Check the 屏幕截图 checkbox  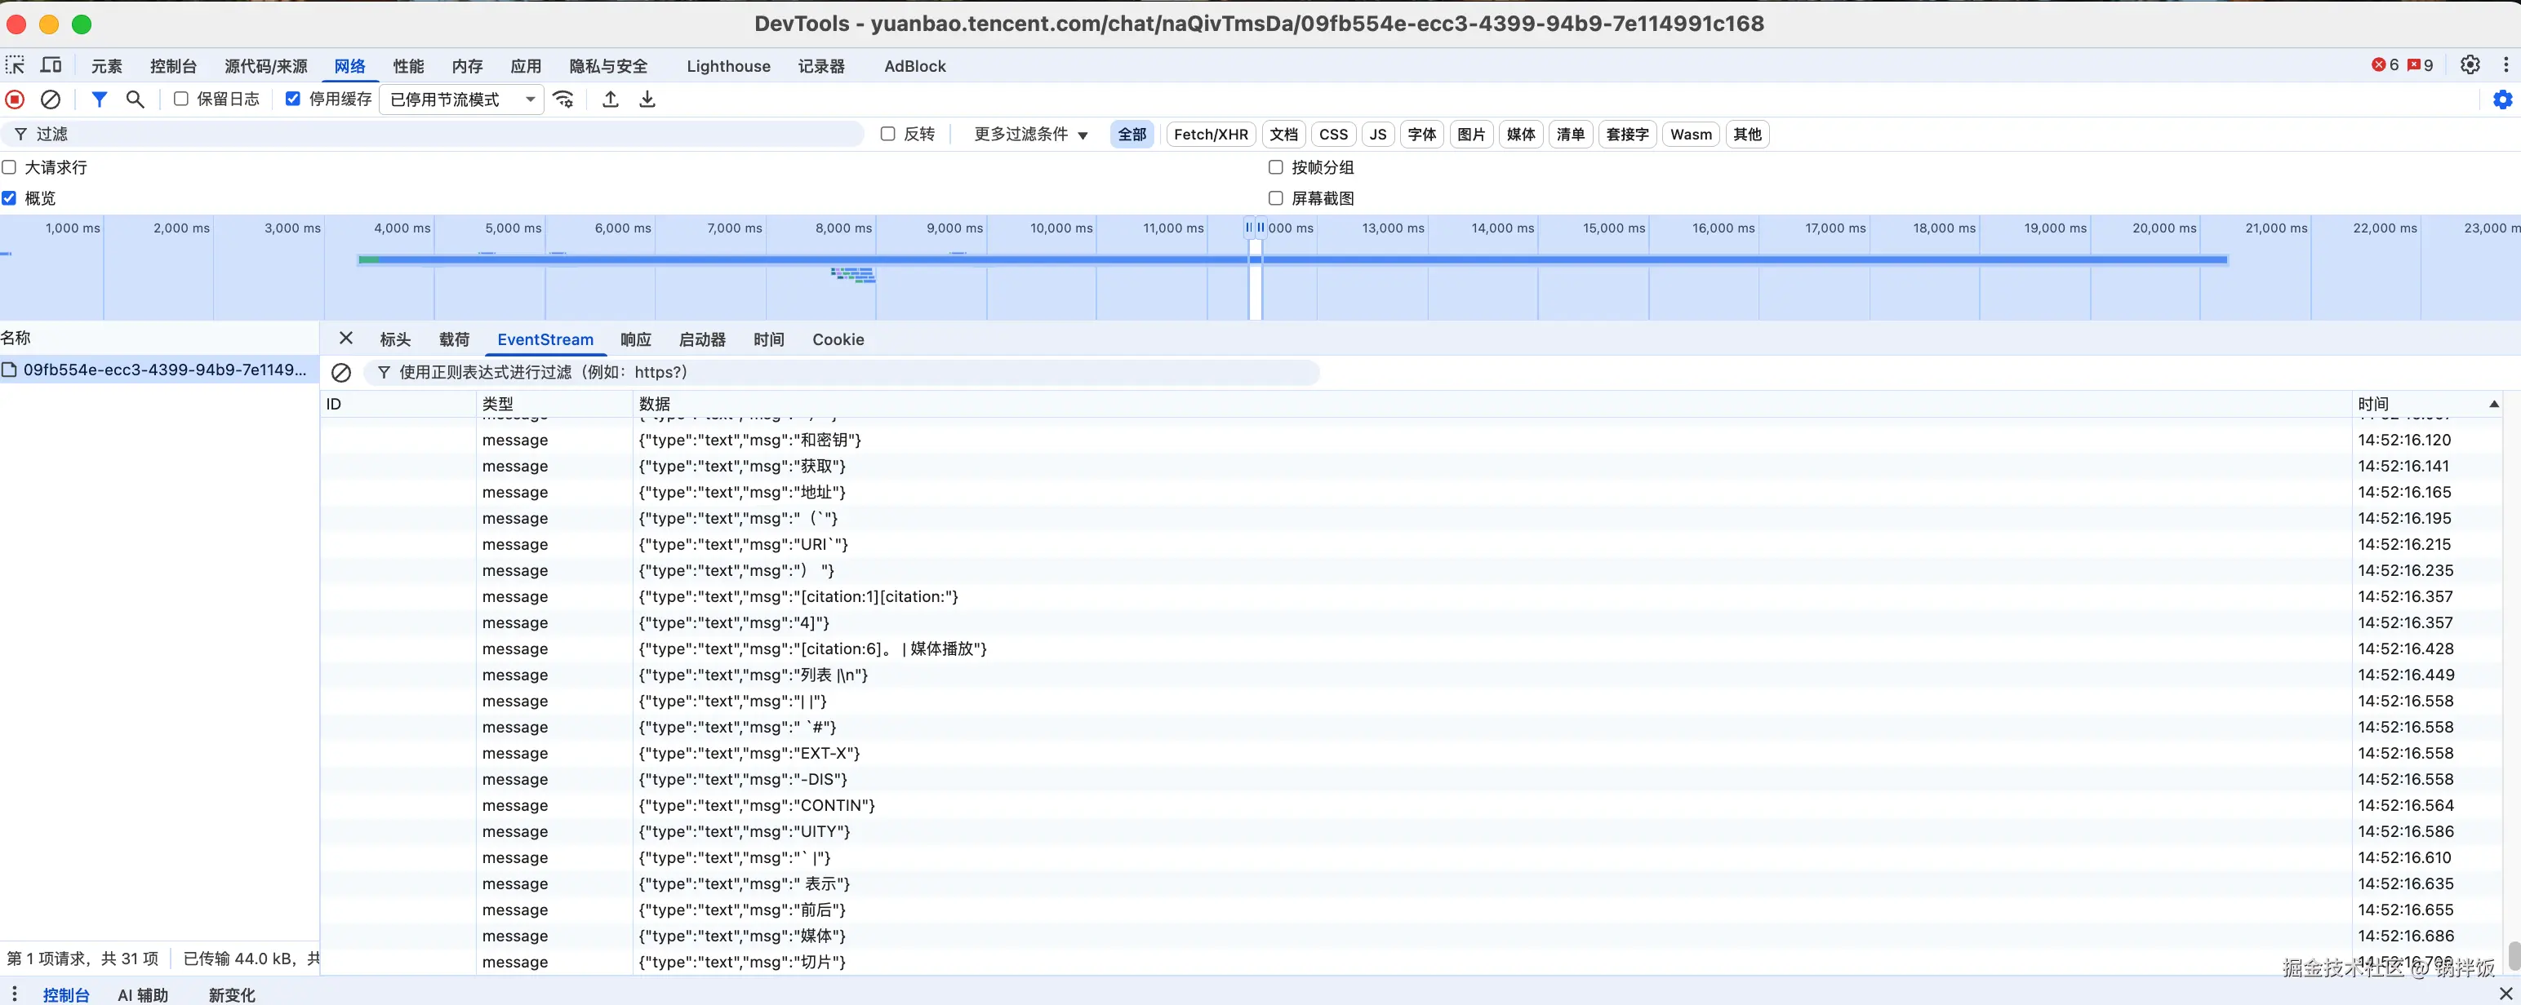coord(1275,198)
